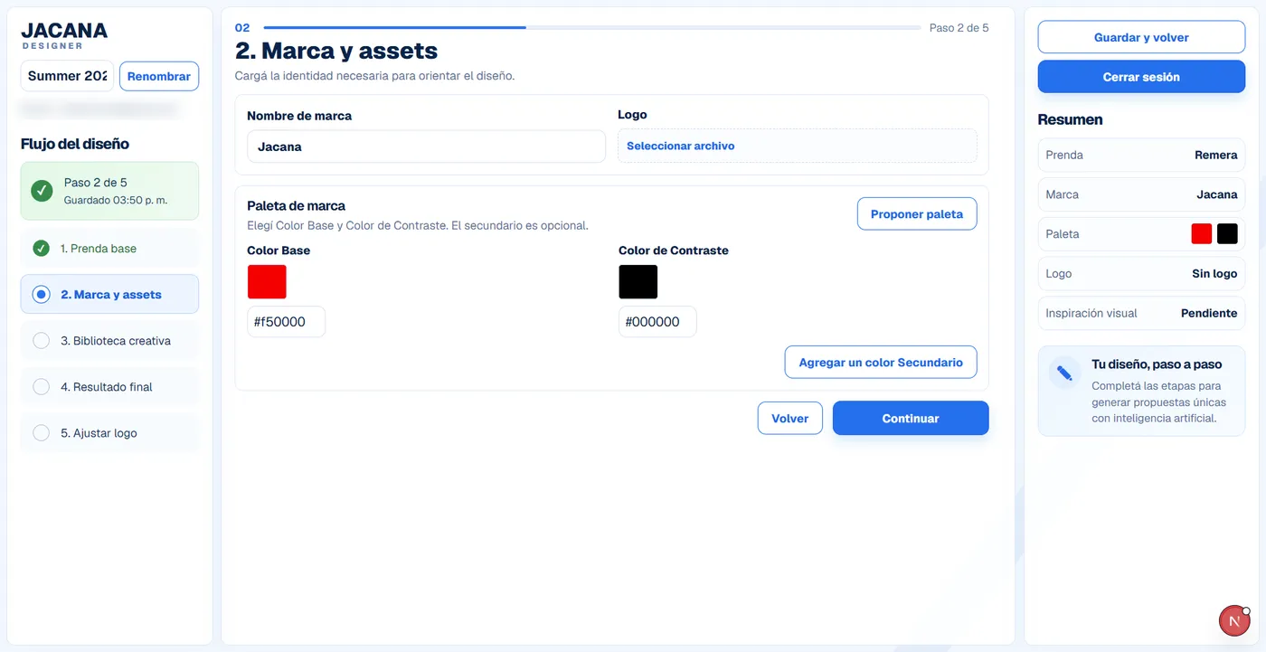The width and height of the screenshot is (1266, 652).
Task: Open the black Color de Contraste swatch
Action: 638,281
